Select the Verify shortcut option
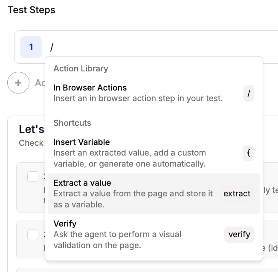The image size is (278, 272). [65, 224]
